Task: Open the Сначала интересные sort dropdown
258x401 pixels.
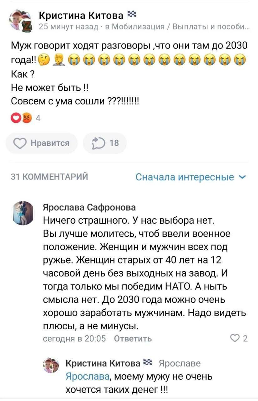Action: 191,177
